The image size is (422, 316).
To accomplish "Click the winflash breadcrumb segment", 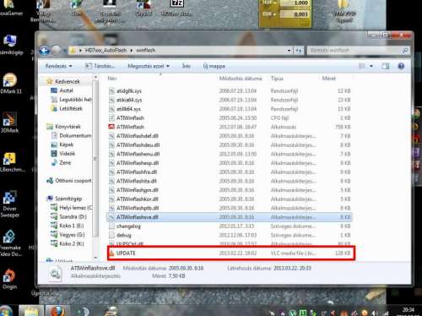I will point(145,51).
